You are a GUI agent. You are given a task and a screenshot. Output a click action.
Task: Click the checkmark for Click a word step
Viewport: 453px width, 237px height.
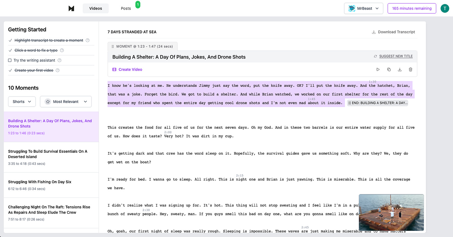point(10,50)
